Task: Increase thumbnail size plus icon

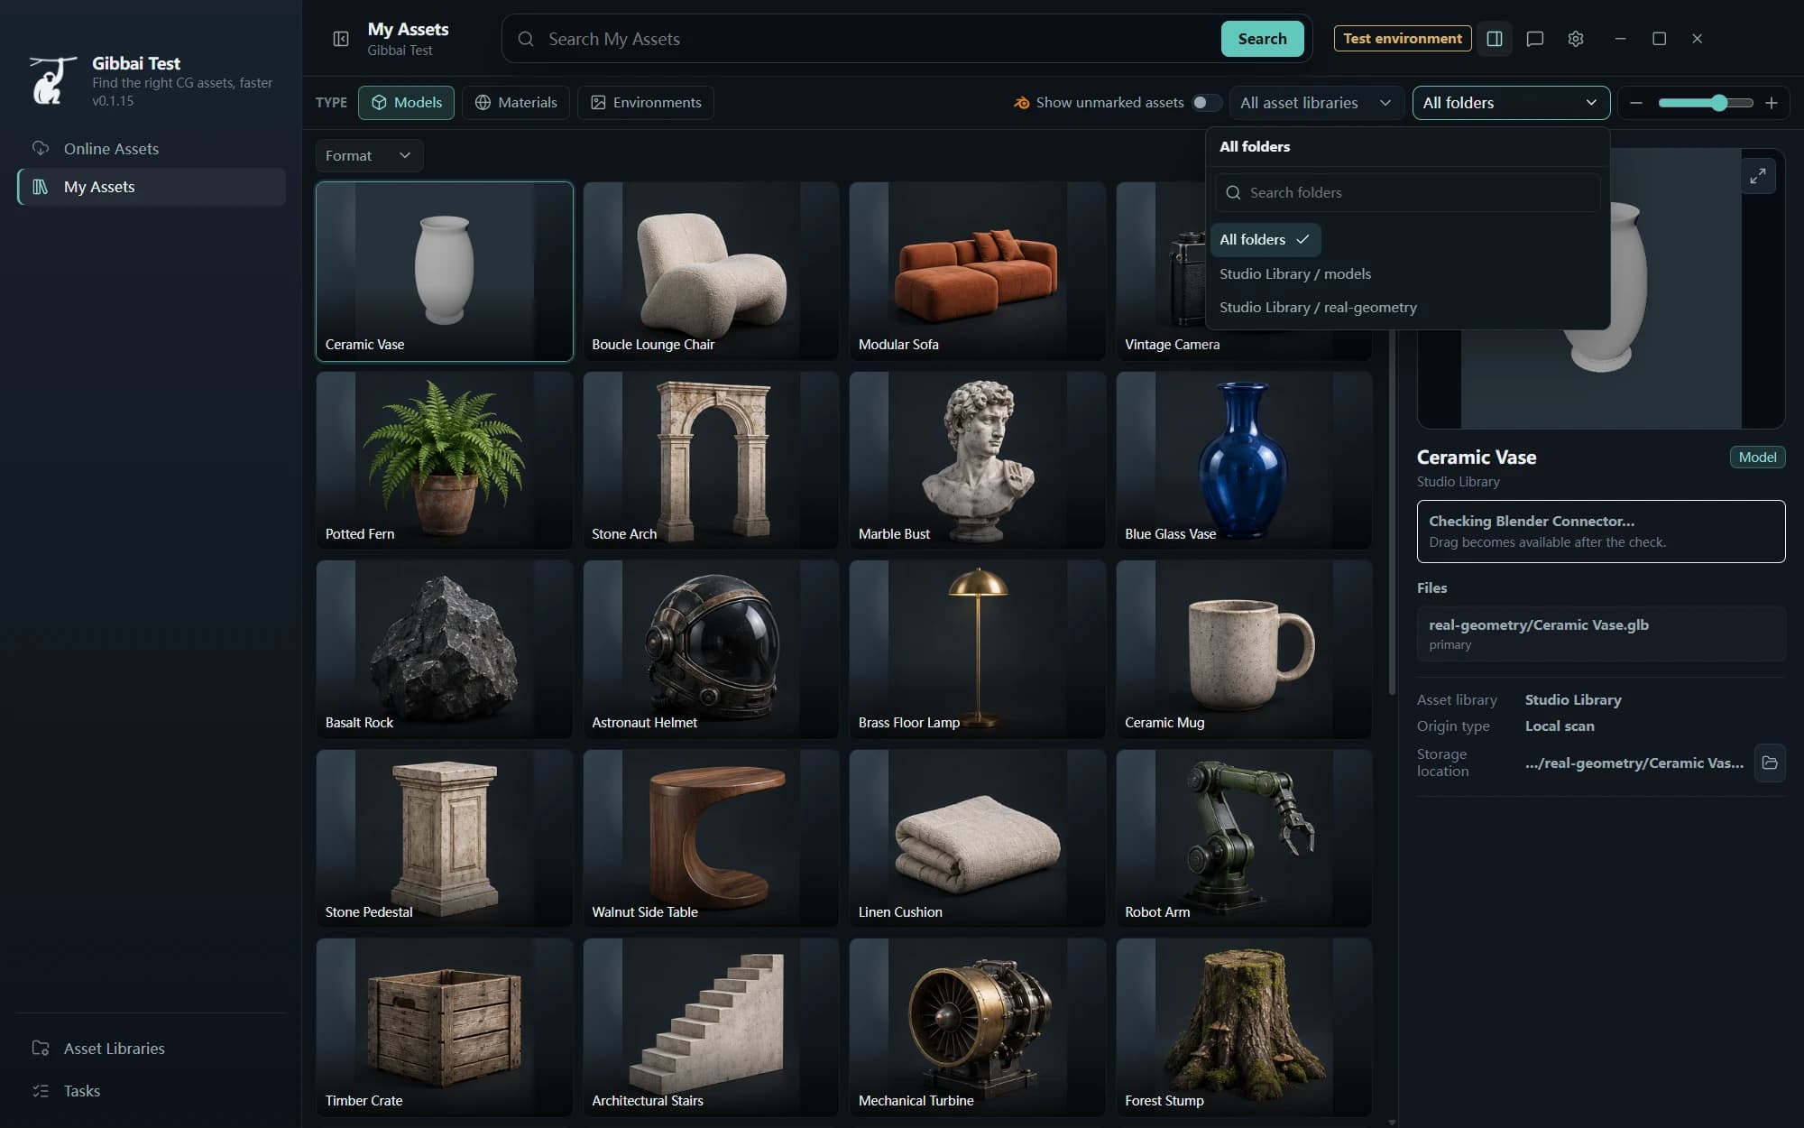Action: [x=1772, y=103]
